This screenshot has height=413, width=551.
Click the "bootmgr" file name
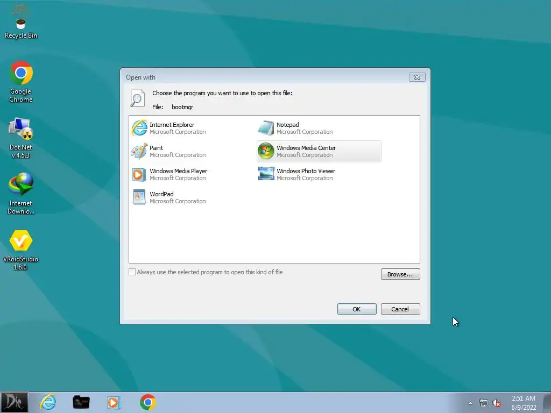click(x=182, y=107)
